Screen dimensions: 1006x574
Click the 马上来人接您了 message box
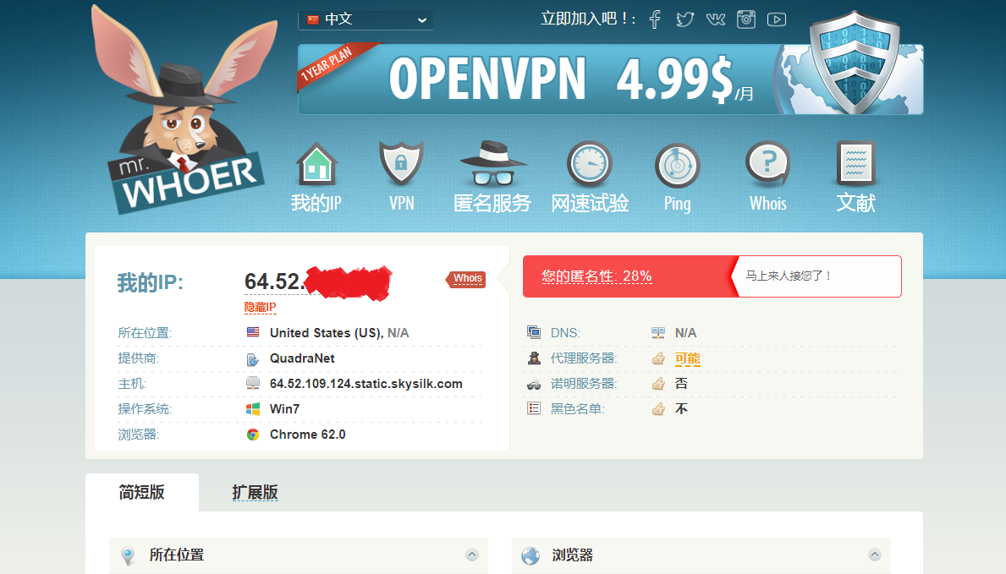(816, 276)
